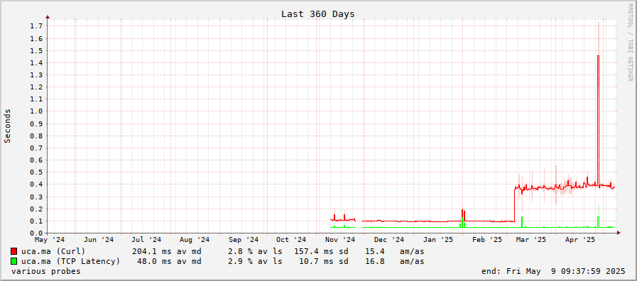Select the uca.ma (Curl) legend label
Image resolution: width=637 pixels, height=281 pixels.
(53, 251)
